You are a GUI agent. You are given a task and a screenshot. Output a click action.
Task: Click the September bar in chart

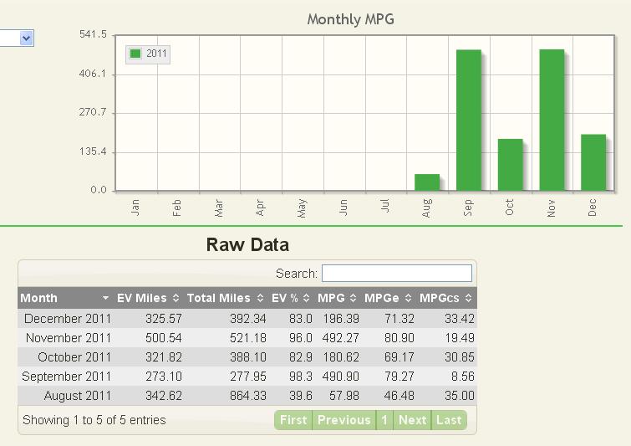point(468,120)
